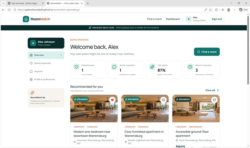Screen dimensions: 250x148
Task: Click the sparkle icon in demo mode banner
Action: (90, 27)
